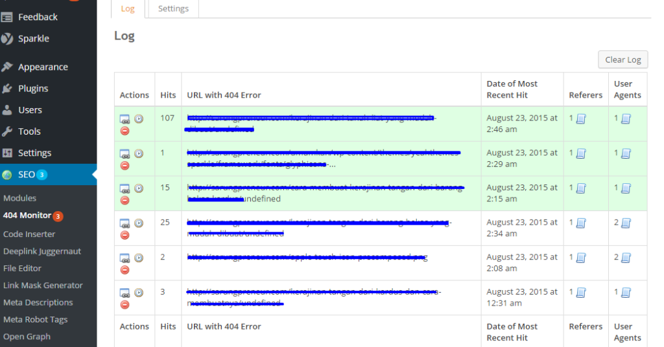Remove the 15-hits log entry
This screenshot has width=664, height=347.
[x=124, y=200]
